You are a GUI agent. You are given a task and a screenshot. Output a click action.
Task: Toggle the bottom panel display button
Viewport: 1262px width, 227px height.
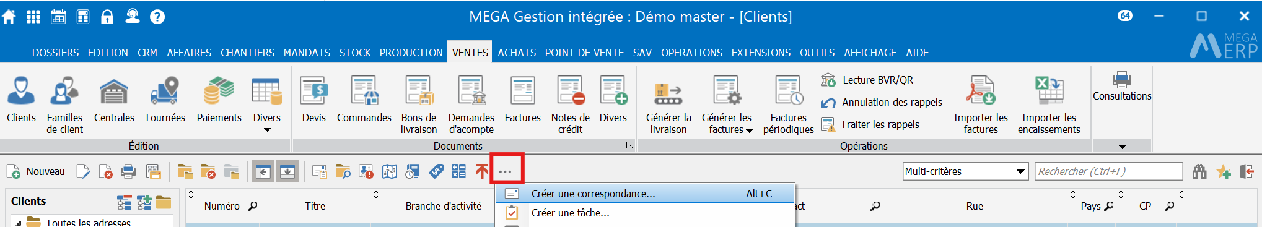pos(287,171)
